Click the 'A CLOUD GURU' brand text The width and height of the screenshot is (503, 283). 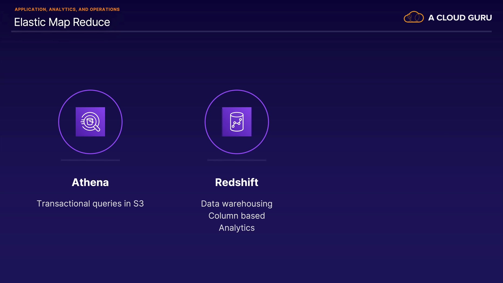[460, 18]
